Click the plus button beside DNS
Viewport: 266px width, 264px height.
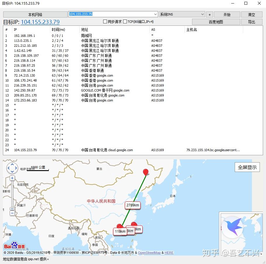click(210, 15)
